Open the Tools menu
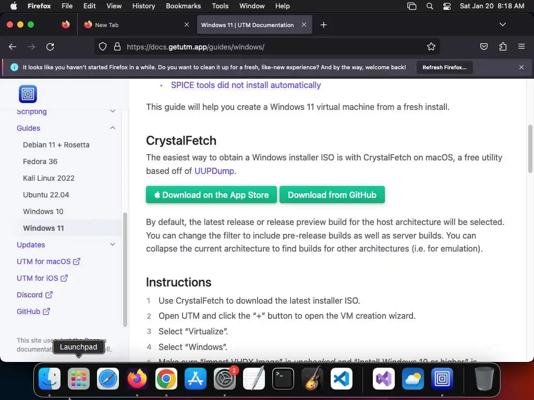Screen dimensions: 534x400 [x=220, y=6]
